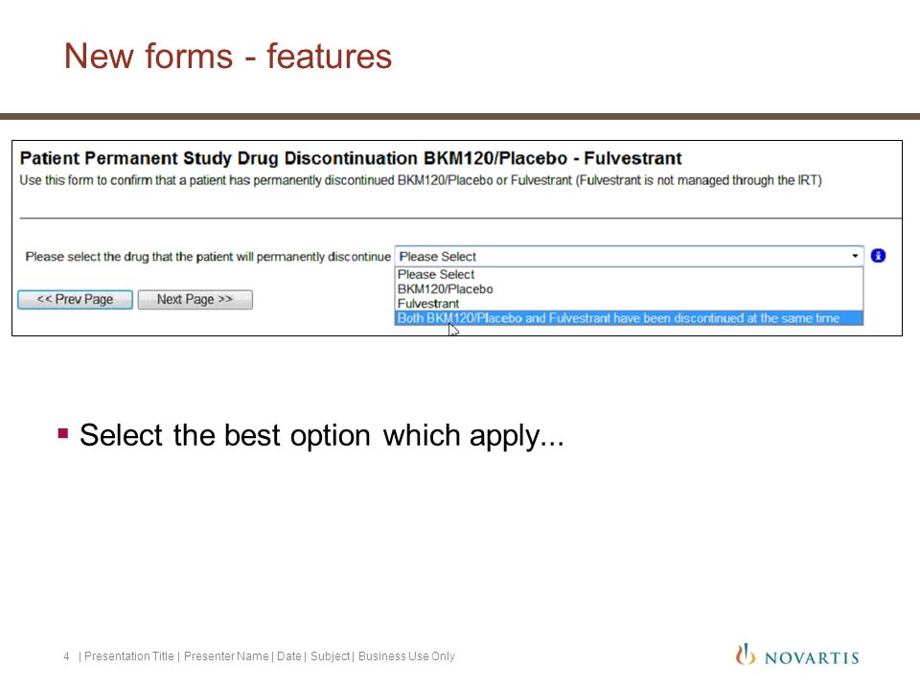This screenshot has height=690, width=920.
Task: Click the 'Presentation Title' footer text
Action: tap(129, 655)
